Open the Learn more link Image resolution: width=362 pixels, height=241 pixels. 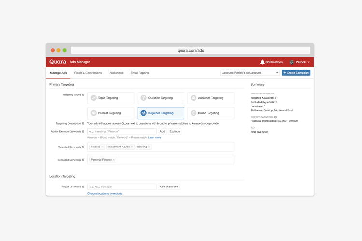154,138
